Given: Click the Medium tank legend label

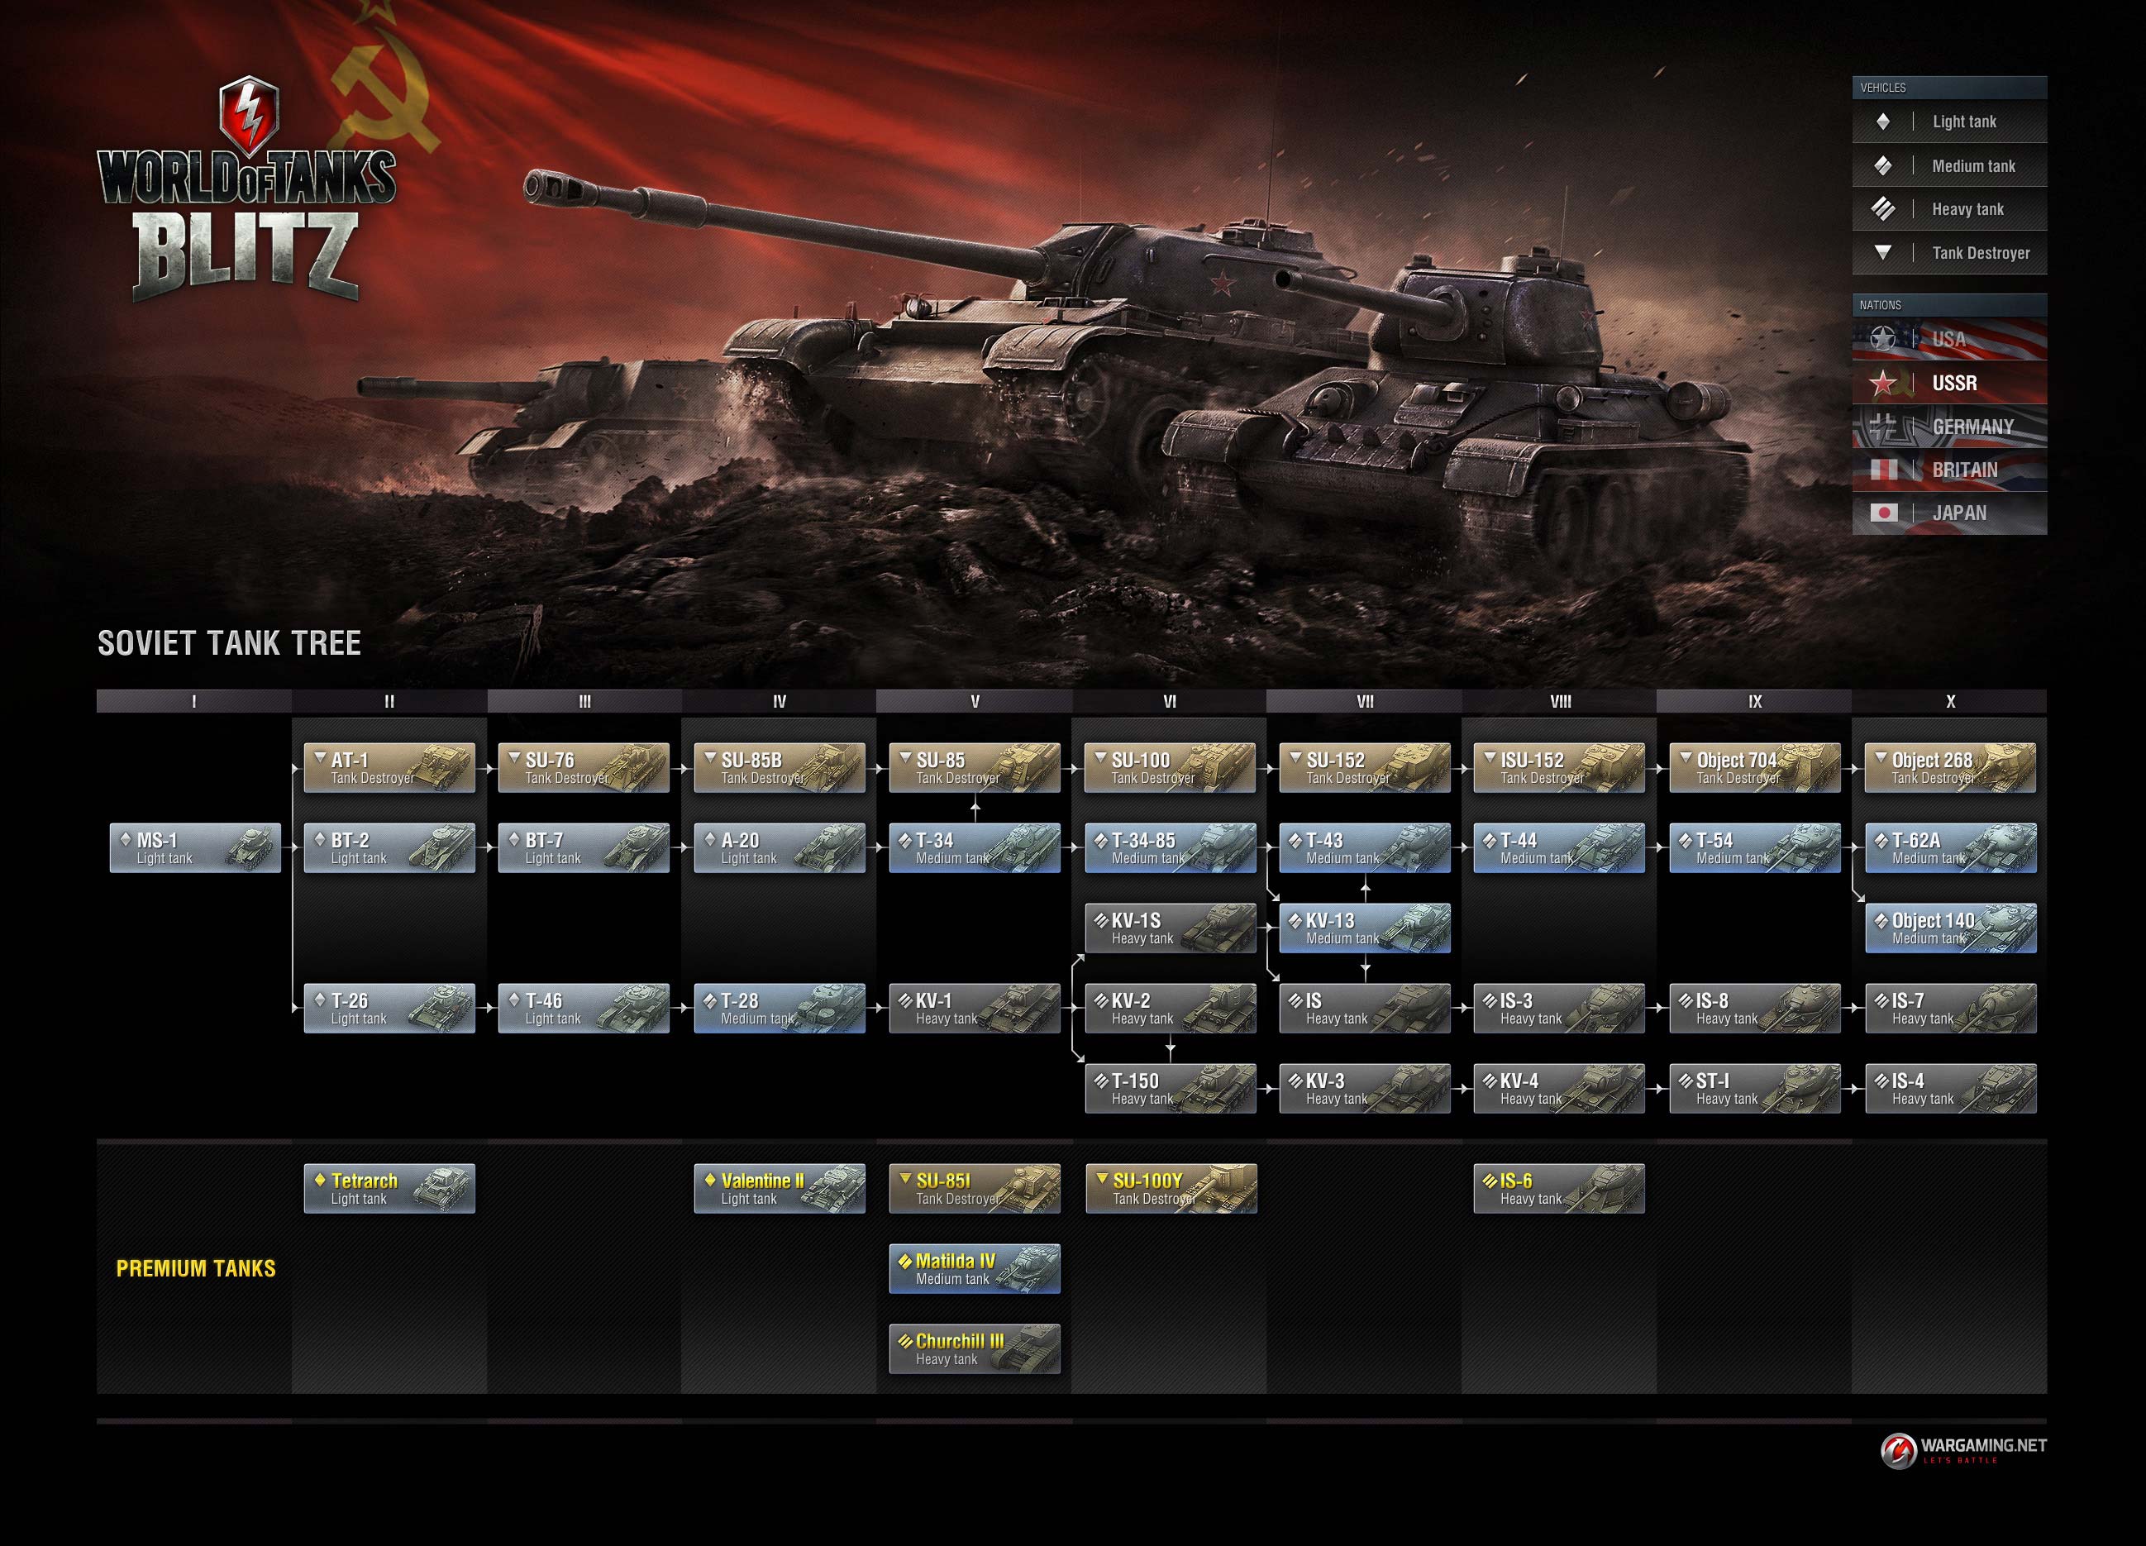Looking at the screenshot, I should 1973,166.
